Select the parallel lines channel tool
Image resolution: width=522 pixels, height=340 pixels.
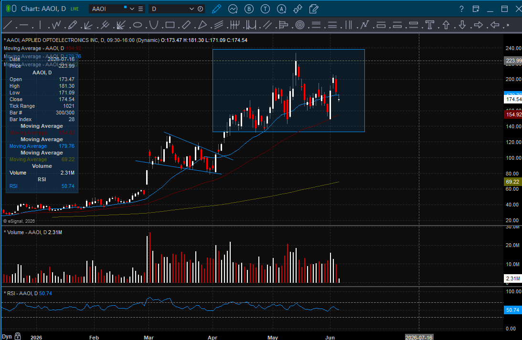tap(267, 25)
